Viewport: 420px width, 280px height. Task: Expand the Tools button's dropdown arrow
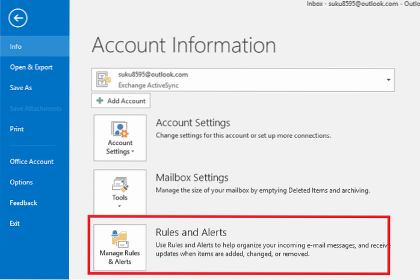pyautogui.click(x=120, y=205)
